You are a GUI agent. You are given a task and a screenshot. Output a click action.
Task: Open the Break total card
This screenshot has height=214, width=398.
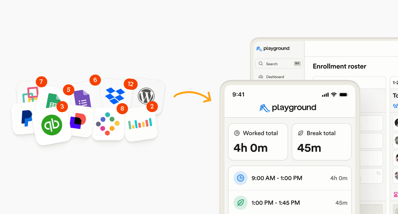click(x=322, y=142)
